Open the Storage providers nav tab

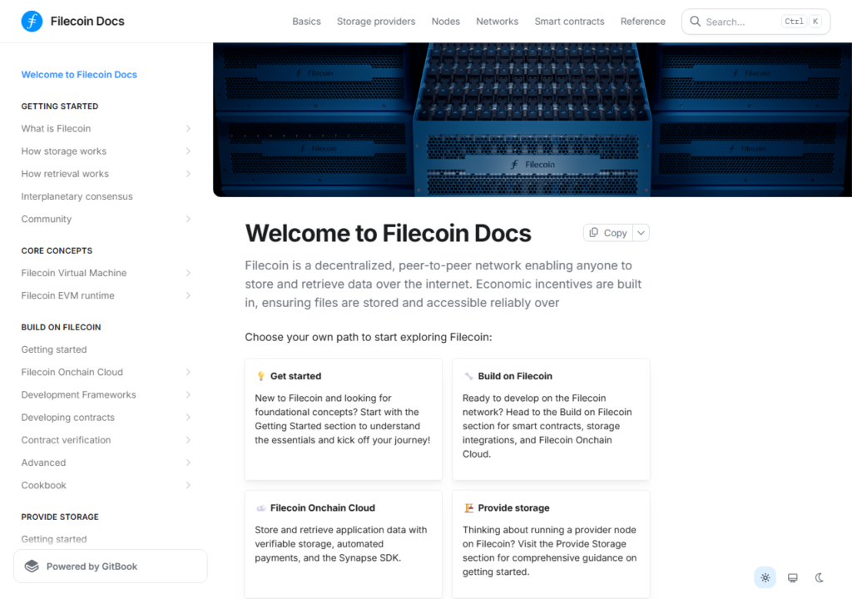pos(376,21)
